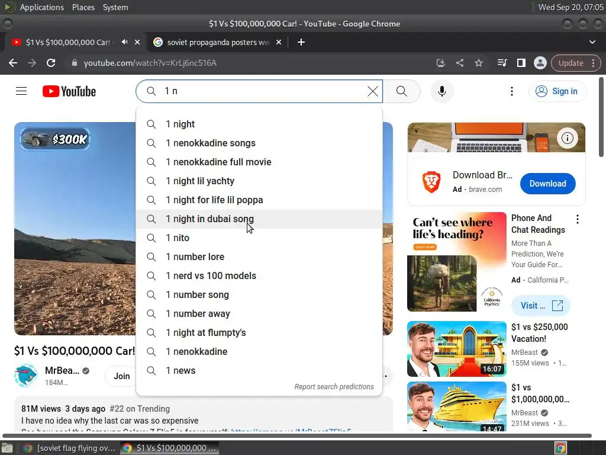The image size is (606, 455).
Task: Open the YouTube hamburger guide menu
Action: click(21, 91)
